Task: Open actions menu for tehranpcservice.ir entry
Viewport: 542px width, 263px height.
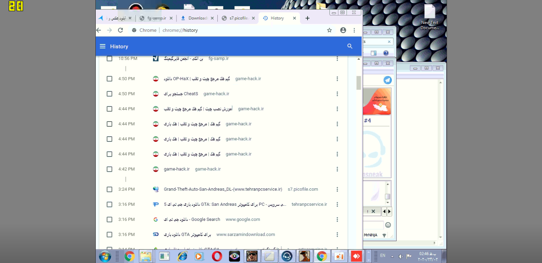Action: pos(337,205)
